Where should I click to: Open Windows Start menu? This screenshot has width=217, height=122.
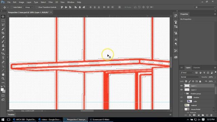(x=3, y=120)
